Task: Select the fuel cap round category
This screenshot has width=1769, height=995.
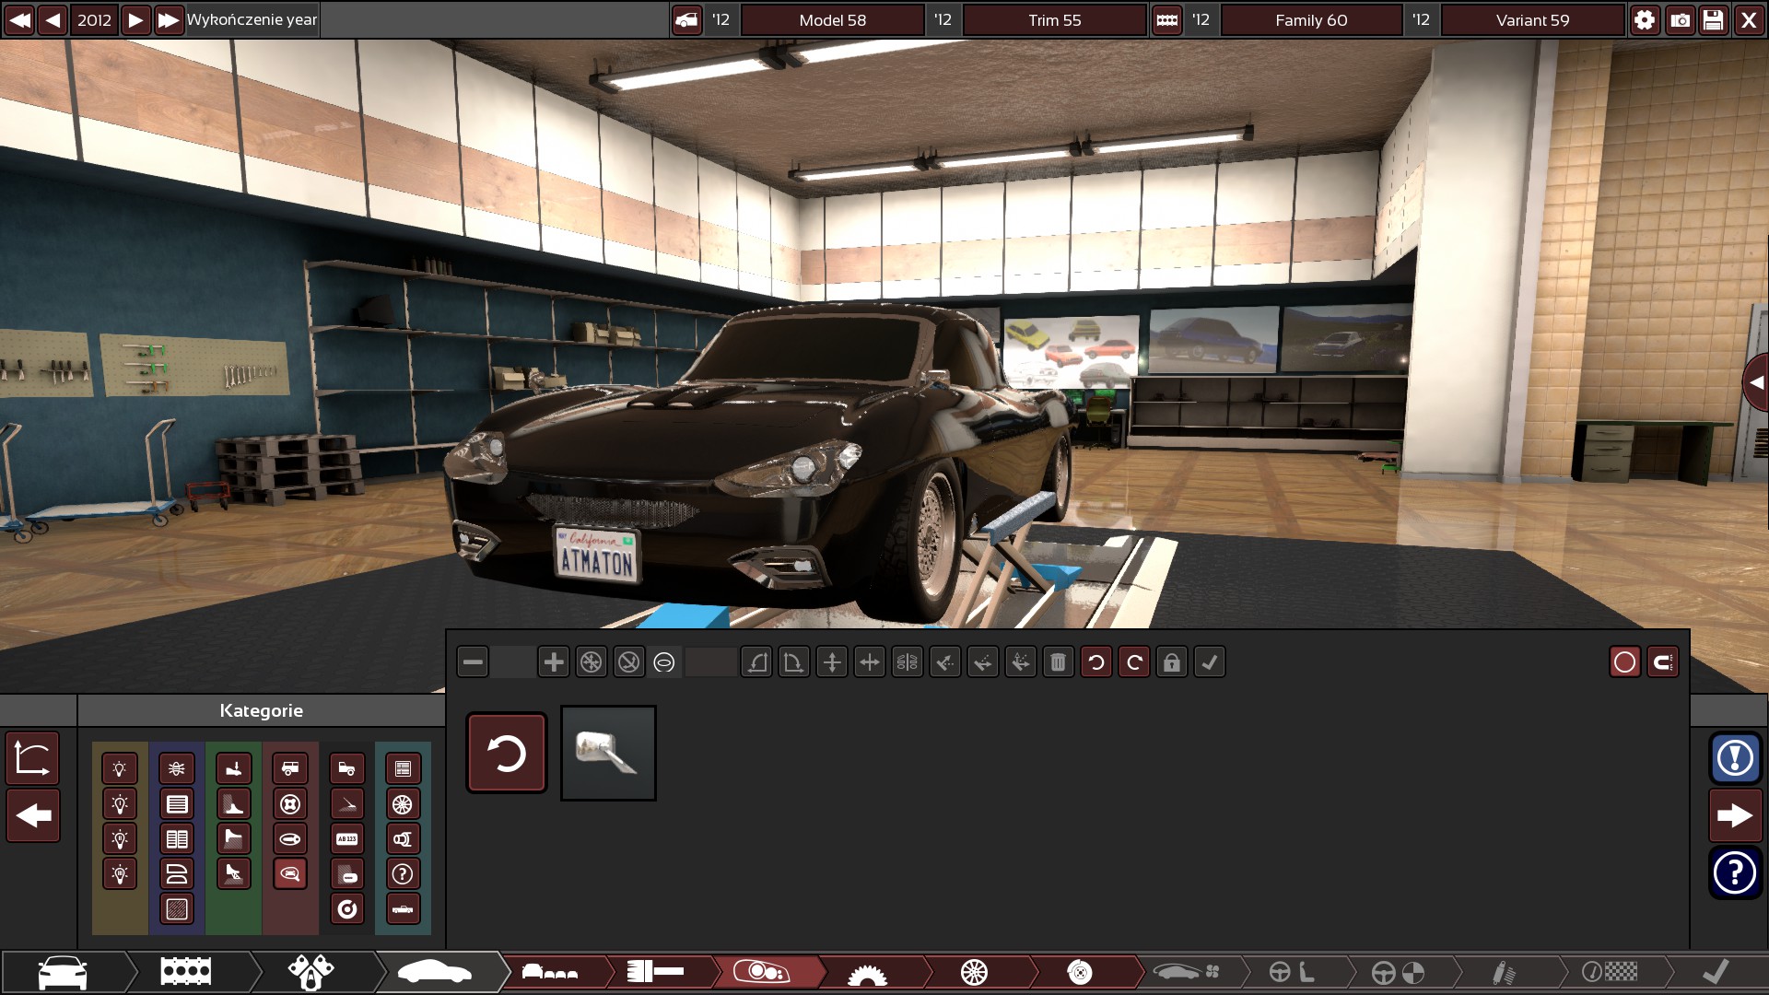Action: click(290, 803)
